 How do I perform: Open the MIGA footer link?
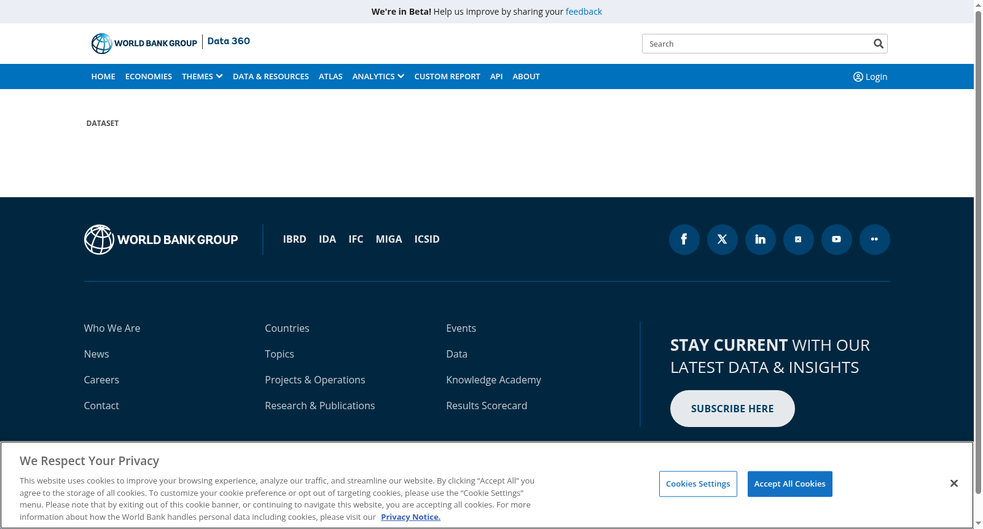tap(389, 240)
